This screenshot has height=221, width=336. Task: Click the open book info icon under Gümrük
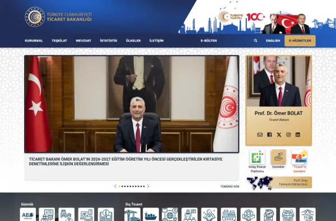point(106,214)
